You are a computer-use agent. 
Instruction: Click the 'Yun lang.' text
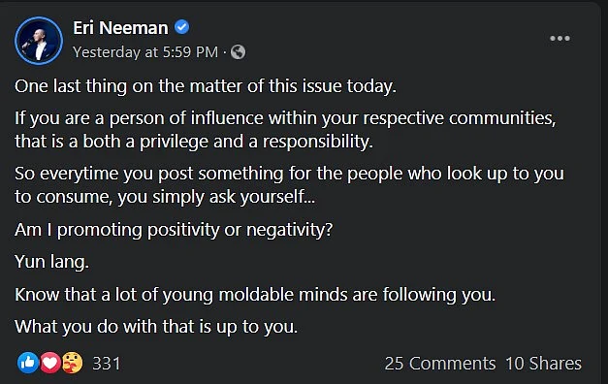click(52, 262)
